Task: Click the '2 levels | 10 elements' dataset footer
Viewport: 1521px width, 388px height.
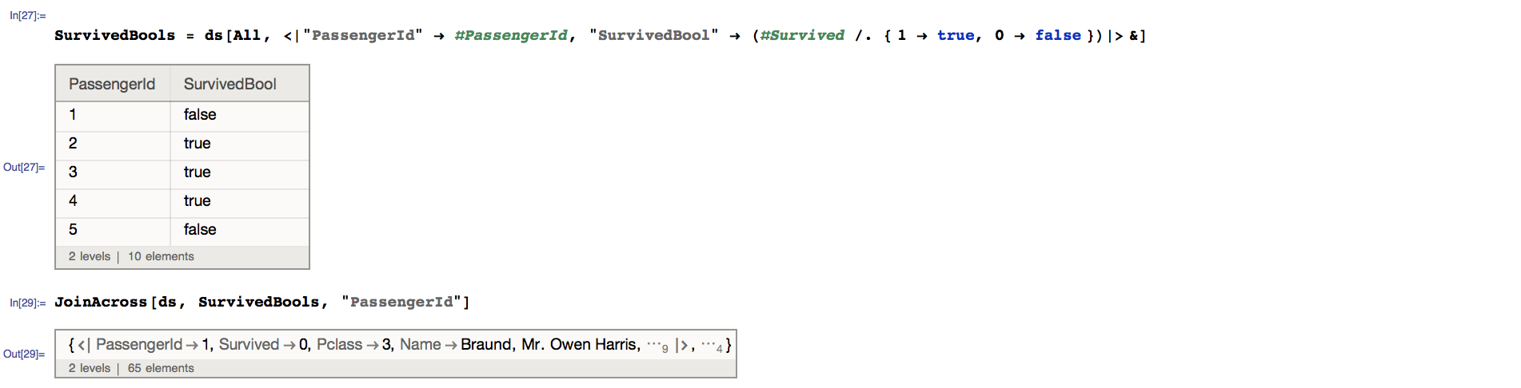Action: click(131, 256)
